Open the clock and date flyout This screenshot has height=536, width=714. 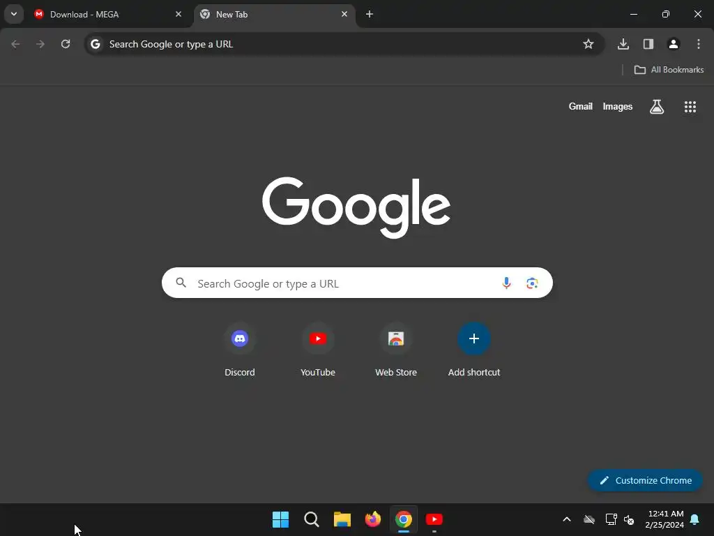point(664,519)
